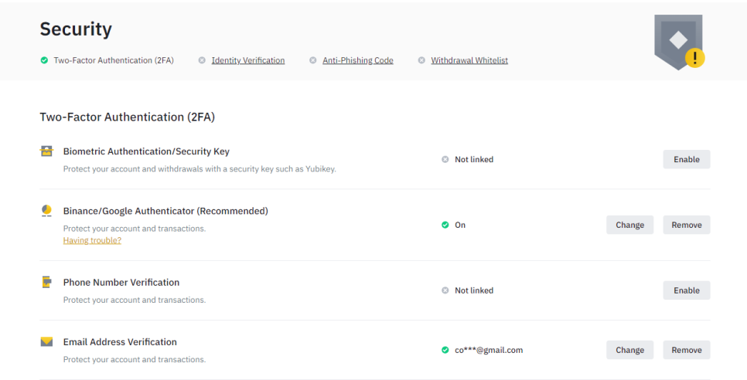Image resolution: width=747 pixels, height=380 pixels.
Task: Enable Phone Number Verification
Action: [x=687, y=290]
